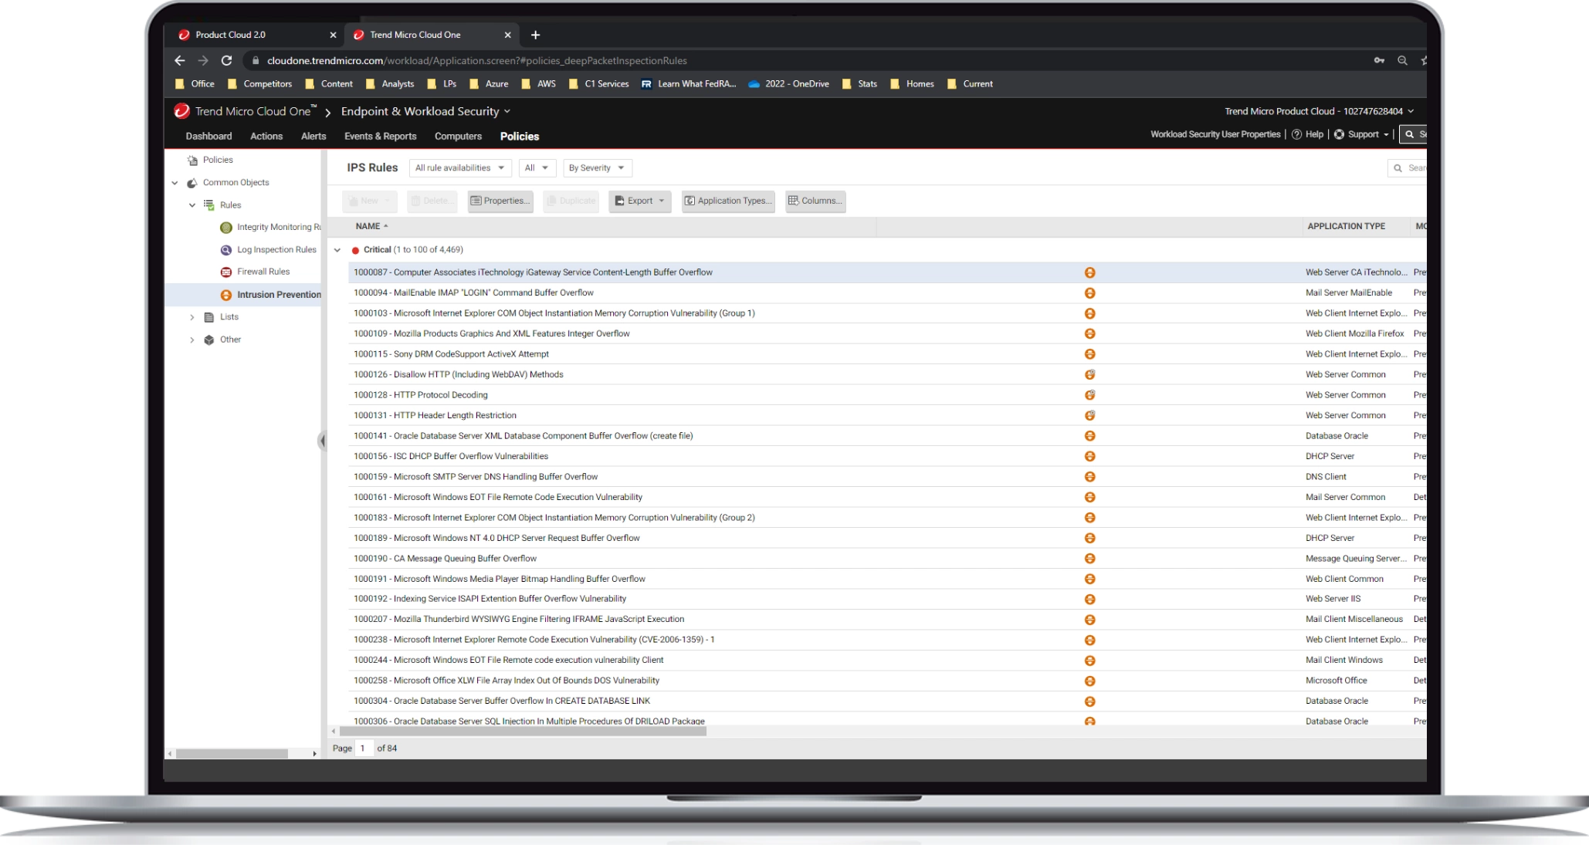Image resolution: width=1589 pixels, height=845 pixels.
Task: Close the Trend Micro Cloud One tab
Action: (x=507, y=35)
